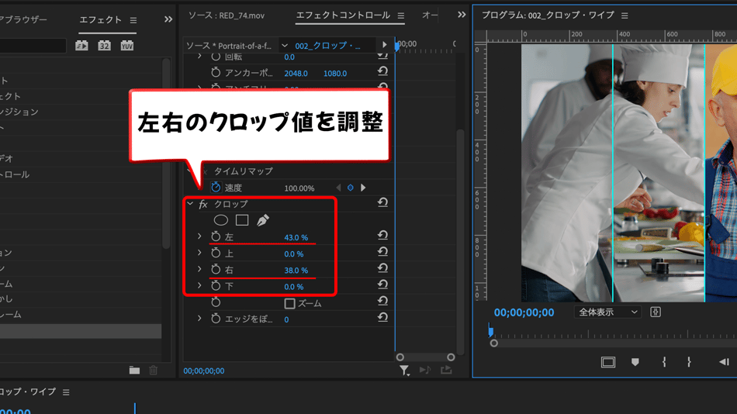Toggle the stopwatch animation for 右 crop
The height and width of the screenshot is (414, 737).
tap(216, 270)
